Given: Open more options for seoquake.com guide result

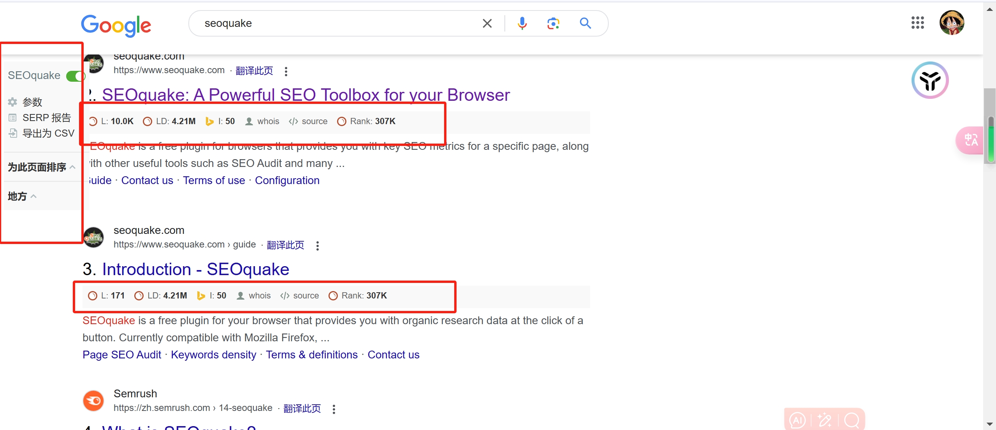Looking at the screenshot, I should [318, 246].
